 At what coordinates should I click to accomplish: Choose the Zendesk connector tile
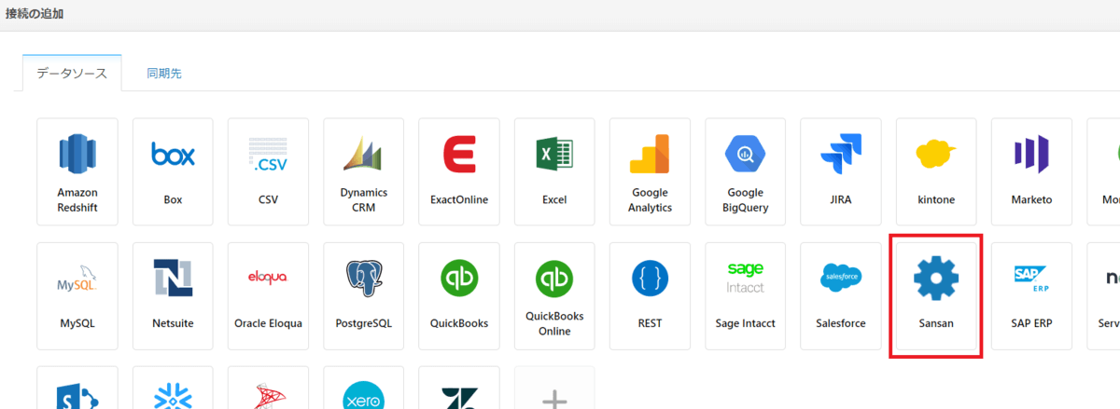point(459,388)
